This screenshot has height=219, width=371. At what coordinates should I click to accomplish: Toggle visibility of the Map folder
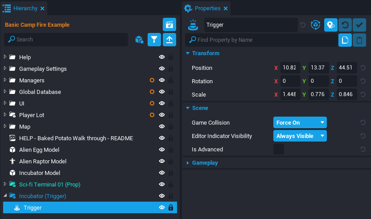162,127
